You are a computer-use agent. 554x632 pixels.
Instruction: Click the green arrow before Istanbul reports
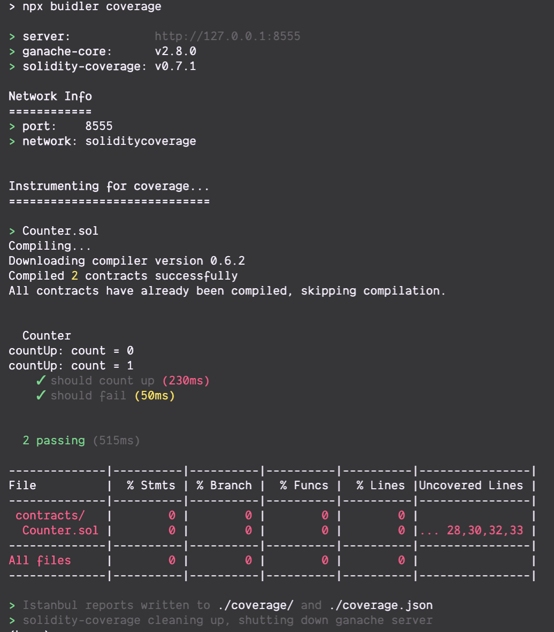12,605
